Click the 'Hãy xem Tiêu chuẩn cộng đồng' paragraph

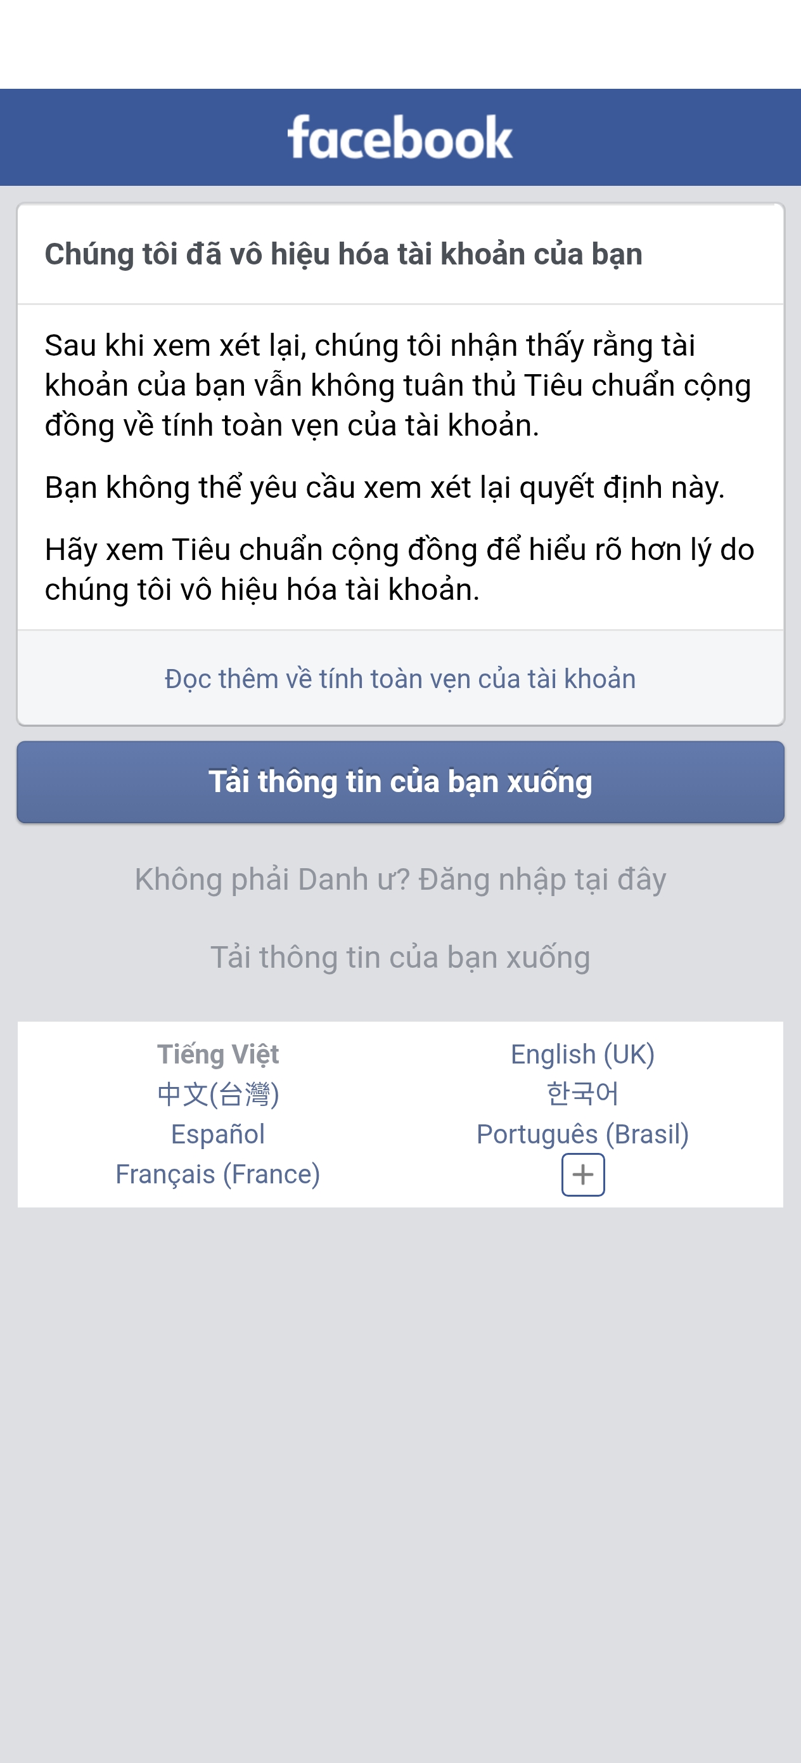(x=399, y=569)
